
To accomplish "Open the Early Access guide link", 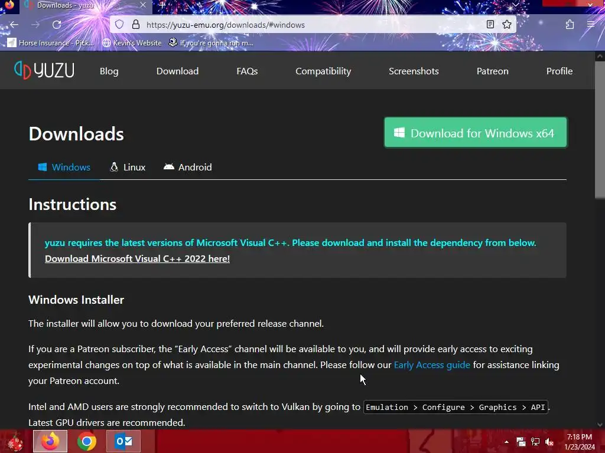I will coord(432,365).
